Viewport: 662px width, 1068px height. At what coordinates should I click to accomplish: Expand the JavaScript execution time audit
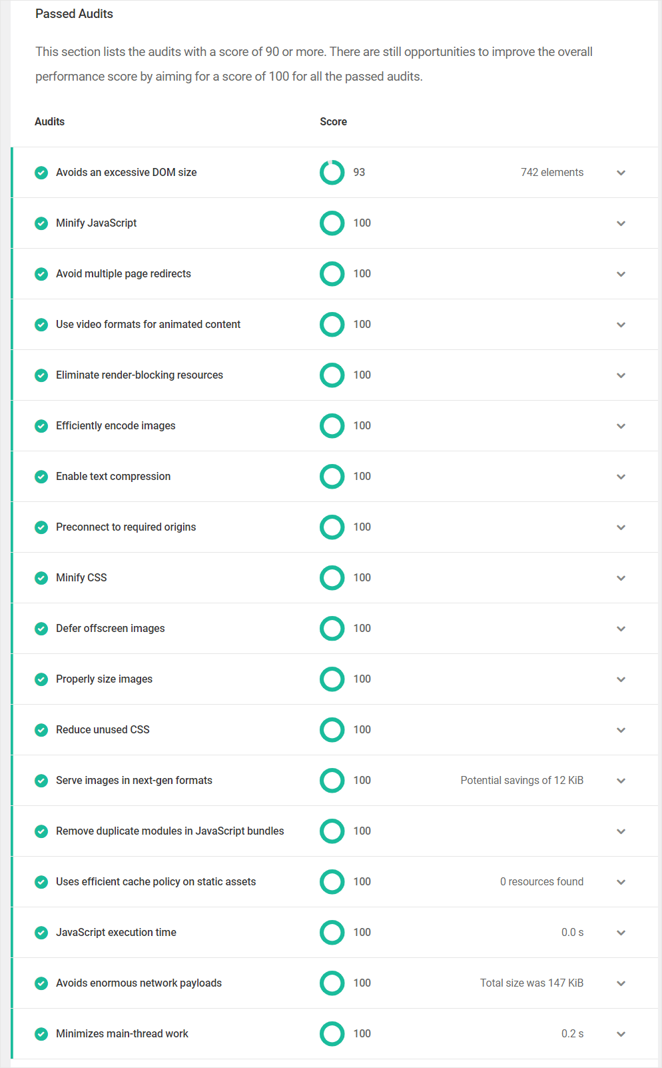pos(621,932)
